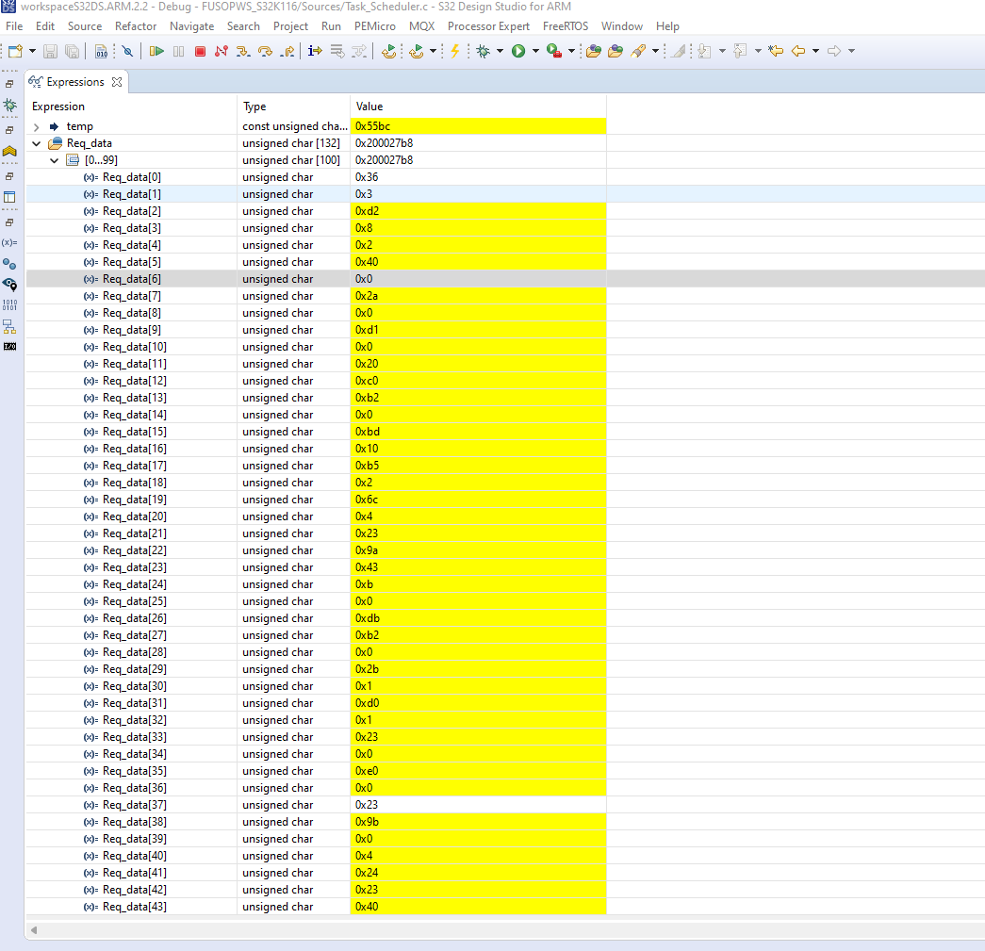985x951 pixels.
Task: Open the Run menu
Action: coord(331,26)
